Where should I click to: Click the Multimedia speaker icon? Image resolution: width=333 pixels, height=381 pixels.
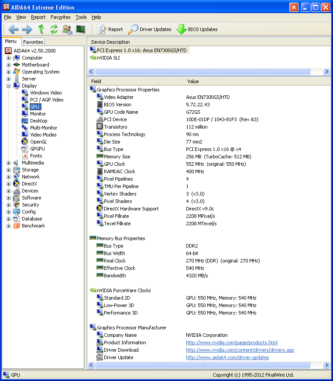coord(16,163)
